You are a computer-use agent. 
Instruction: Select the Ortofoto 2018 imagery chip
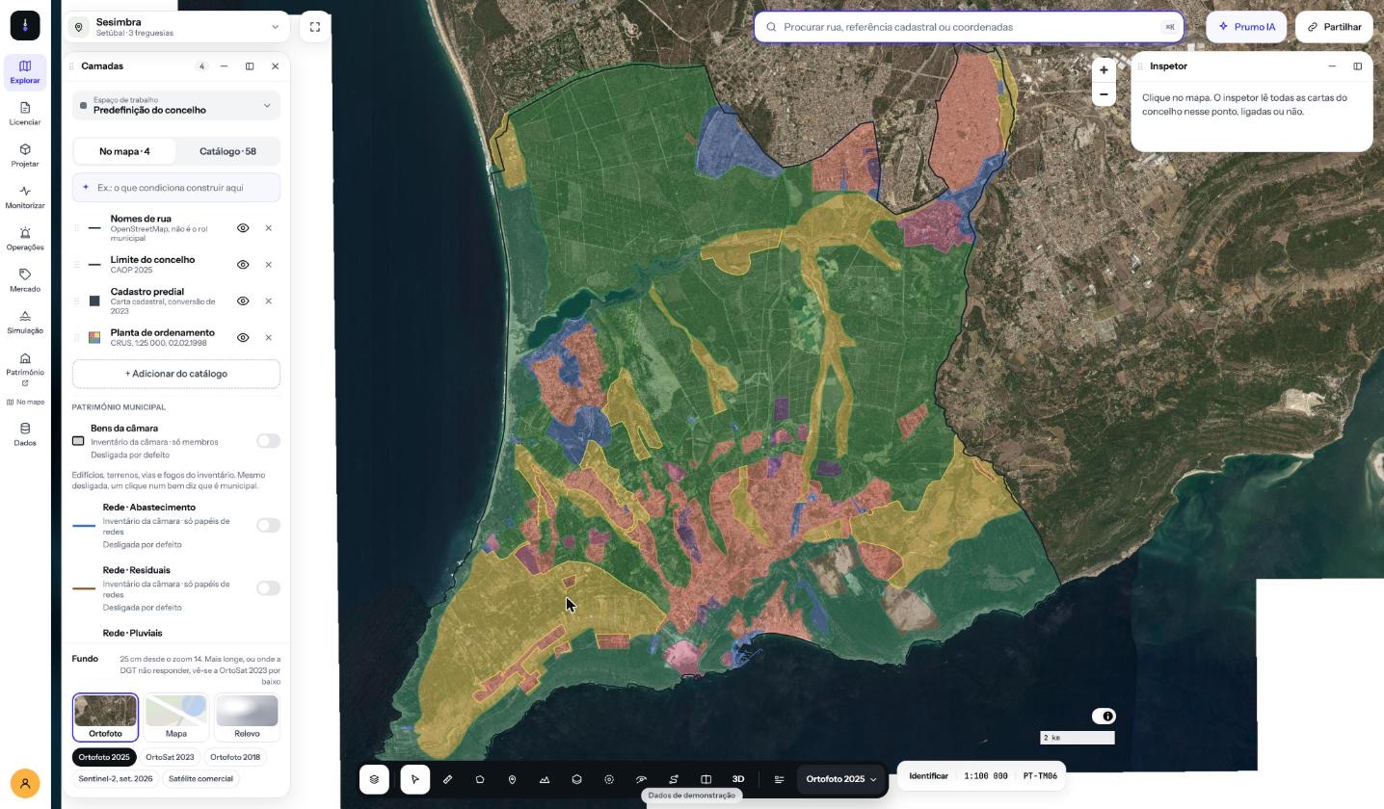pos(235,757)
